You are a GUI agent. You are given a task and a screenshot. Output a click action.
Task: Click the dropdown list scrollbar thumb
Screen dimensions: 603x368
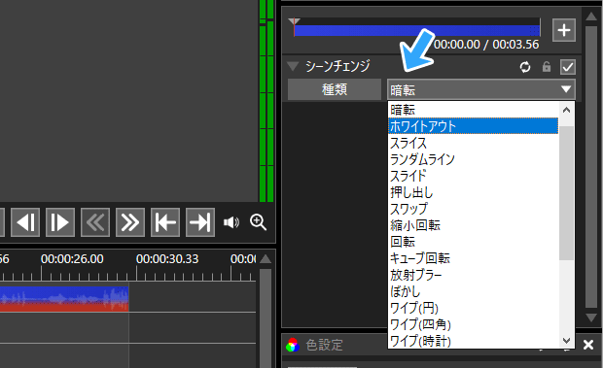pyautogui.click(x=566, y=193)
